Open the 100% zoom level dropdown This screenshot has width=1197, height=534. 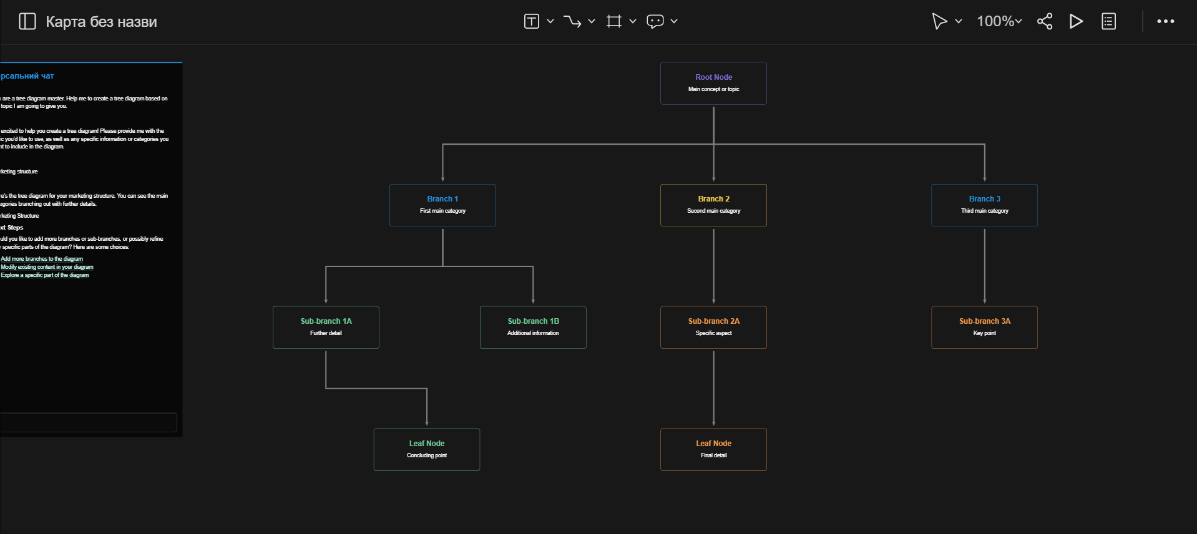pyautogui.click(x=999, y=21)
